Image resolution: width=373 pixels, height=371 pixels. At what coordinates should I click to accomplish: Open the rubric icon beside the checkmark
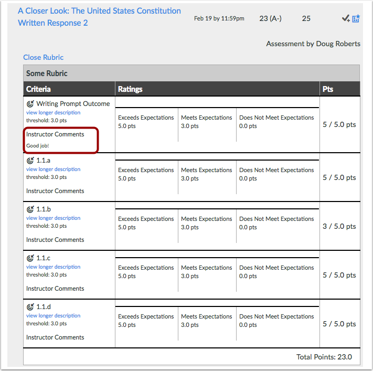point(356,18)
